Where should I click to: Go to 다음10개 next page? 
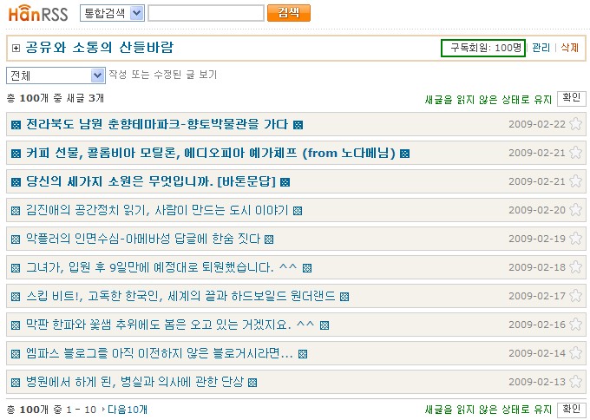[128, 410]
